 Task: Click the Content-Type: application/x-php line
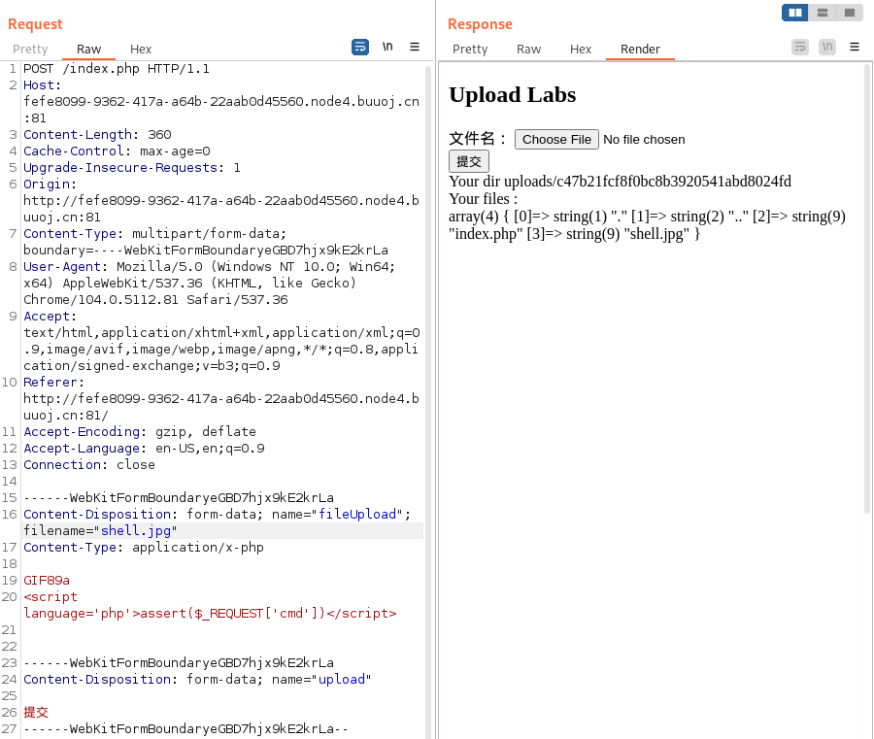coord(144,548)
